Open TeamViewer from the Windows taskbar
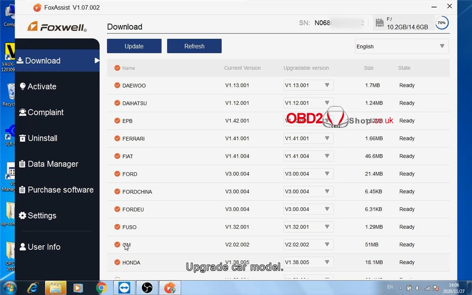The height and width of the screenshot is (295, 472). click(x=124, y=287)
